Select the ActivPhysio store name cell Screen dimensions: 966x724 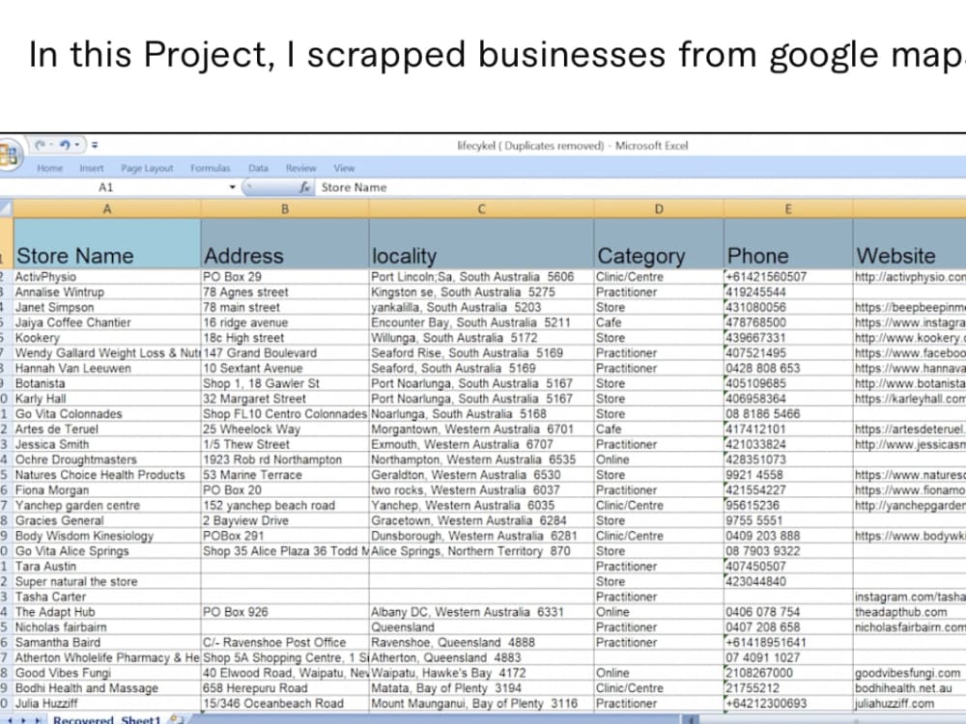(x=107, y=276)
